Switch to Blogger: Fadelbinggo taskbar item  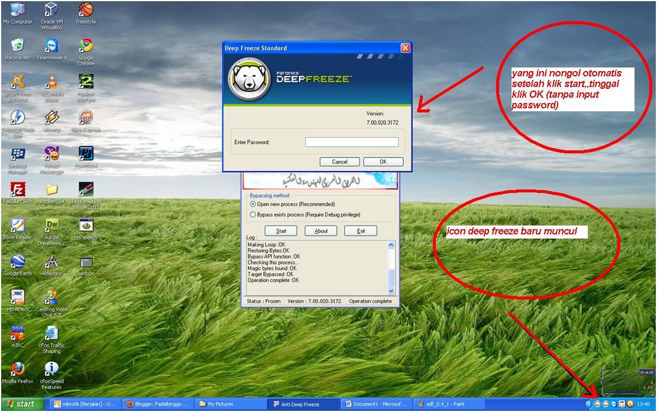click(x=158, y=404)
